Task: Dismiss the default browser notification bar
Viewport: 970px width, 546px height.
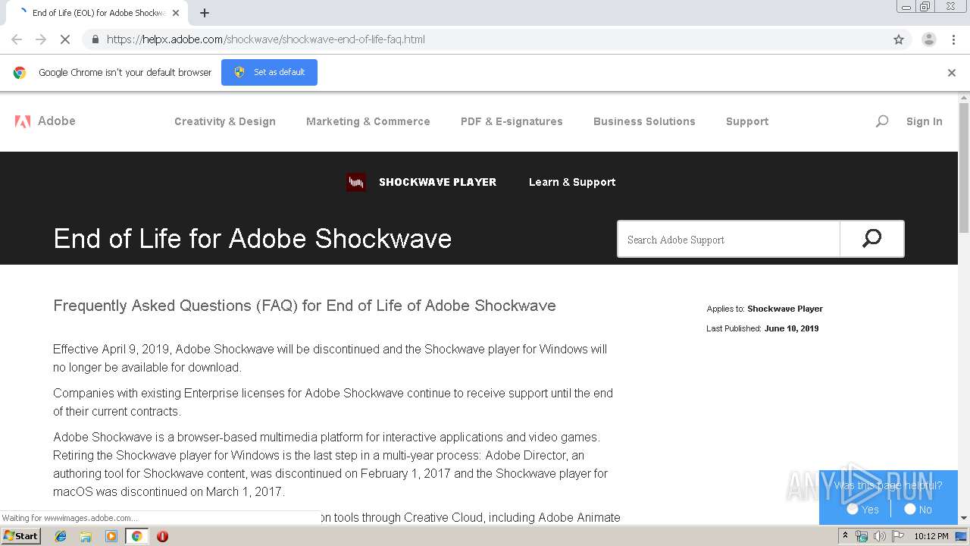Action: tap(952, 73)
